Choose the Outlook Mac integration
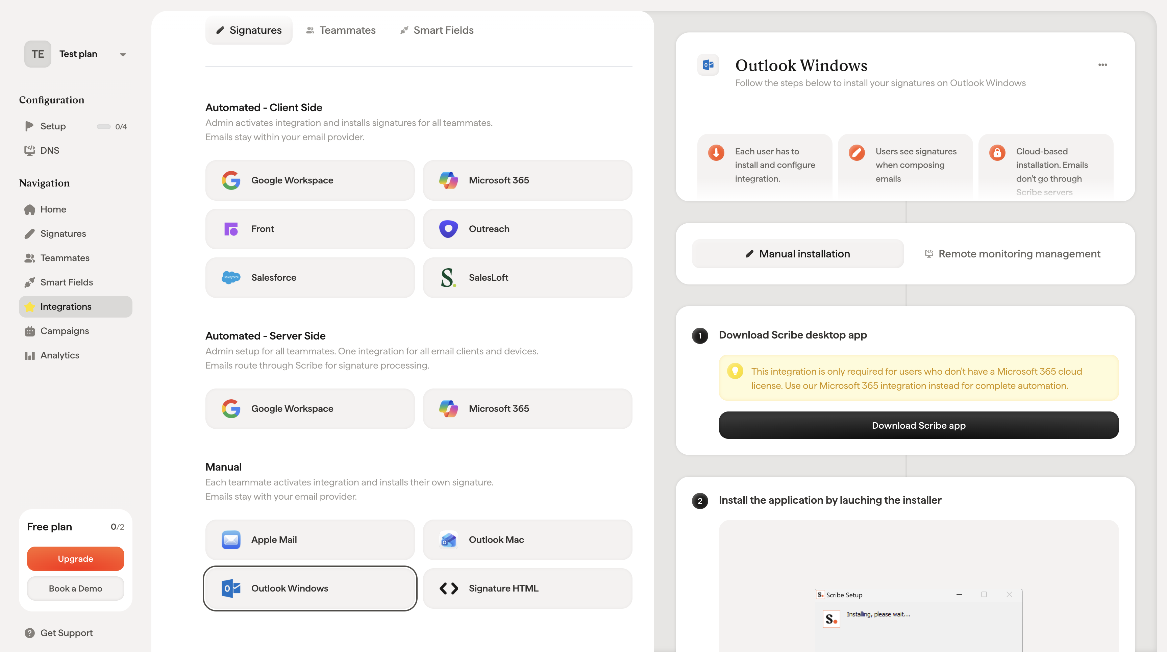The width and height of the screenshot is (1167, 652). tap(527, 540)
